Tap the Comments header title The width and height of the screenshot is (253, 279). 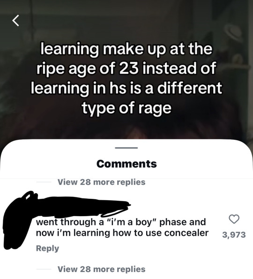tap(126, 164)
